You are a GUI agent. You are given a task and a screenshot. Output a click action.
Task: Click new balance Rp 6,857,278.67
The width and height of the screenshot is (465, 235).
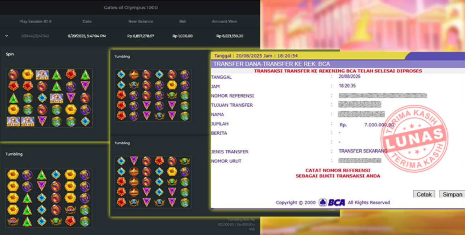141,36
